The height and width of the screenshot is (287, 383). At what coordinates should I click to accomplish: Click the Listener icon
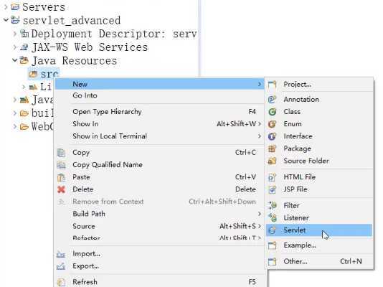(x=272, y=217)
